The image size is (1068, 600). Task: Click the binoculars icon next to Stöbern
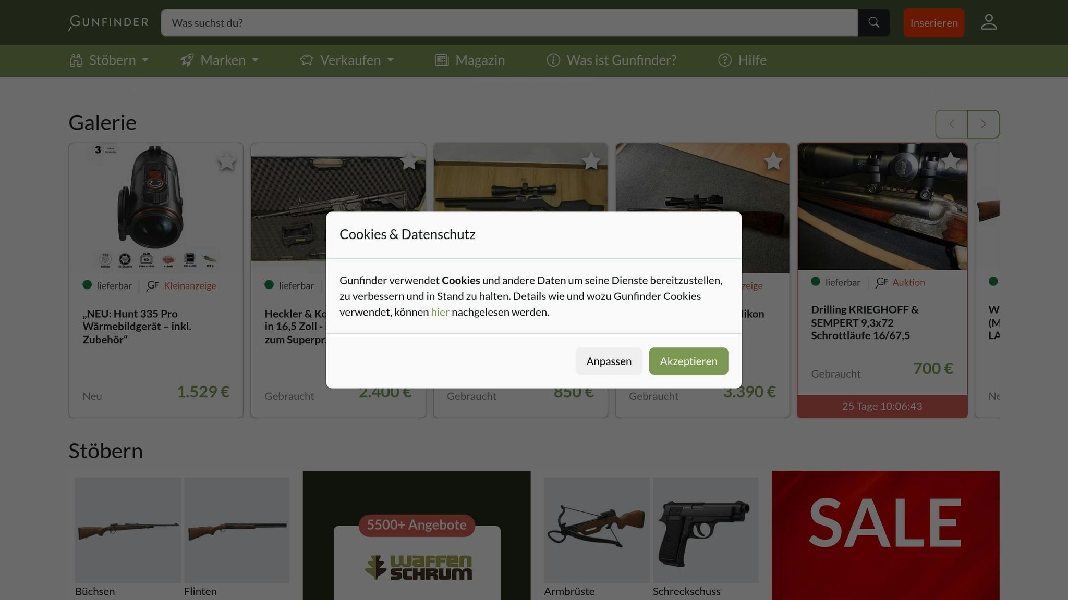click(x=75, y=60)
